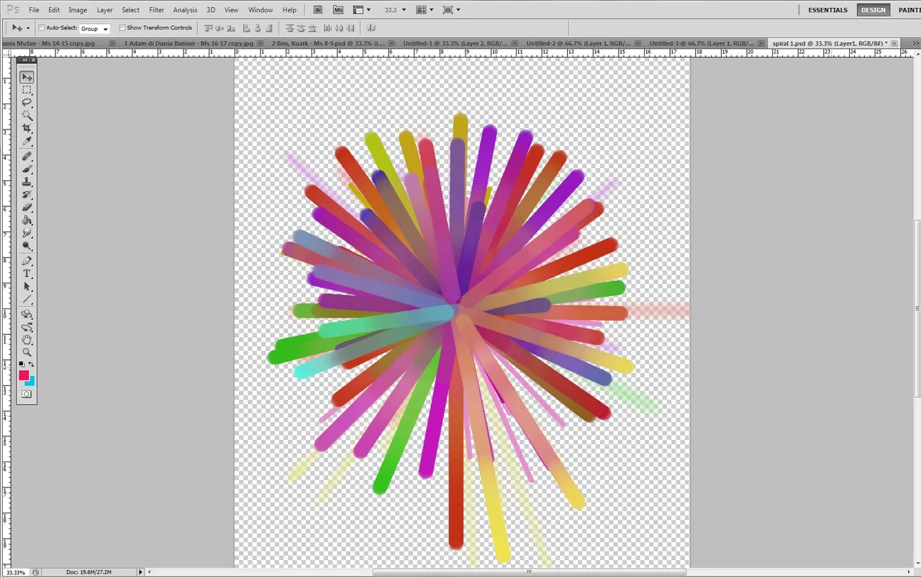Open the Window menu

coord(260,10)
